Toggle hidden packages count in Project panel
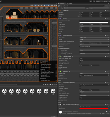This screenshot has width=110, height=117. (x=56, y=84)
